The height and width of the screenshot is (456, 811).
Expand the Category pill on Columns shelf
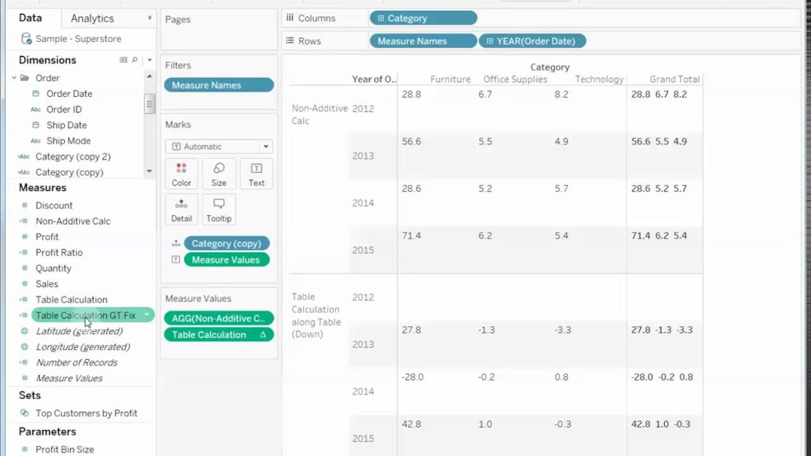click(x=381, y=18)
